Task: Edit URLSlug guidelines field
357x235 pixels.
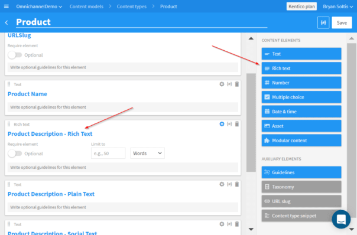Action: pos(123,67)
